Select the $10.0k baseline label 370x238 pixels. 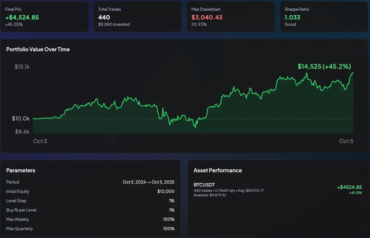[x=21, y=118]
